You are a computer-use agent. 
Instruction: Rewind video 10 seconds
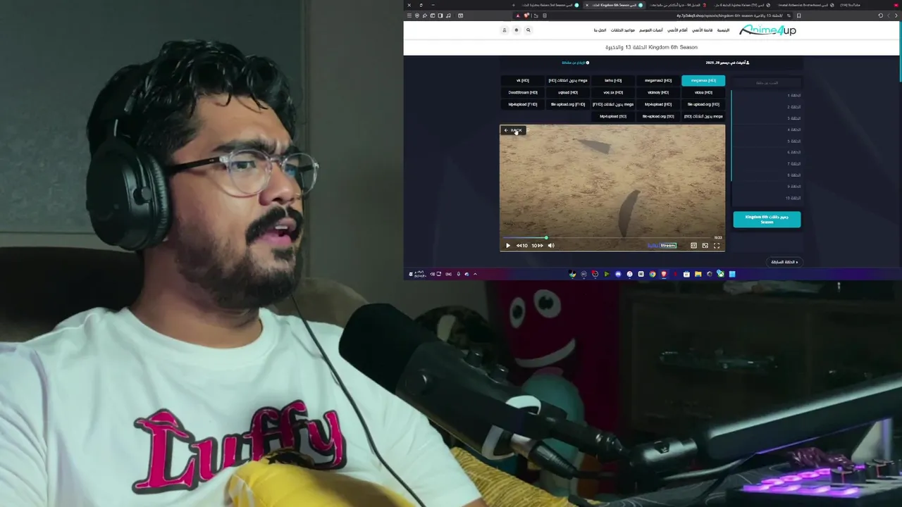[x=522, y=246]
